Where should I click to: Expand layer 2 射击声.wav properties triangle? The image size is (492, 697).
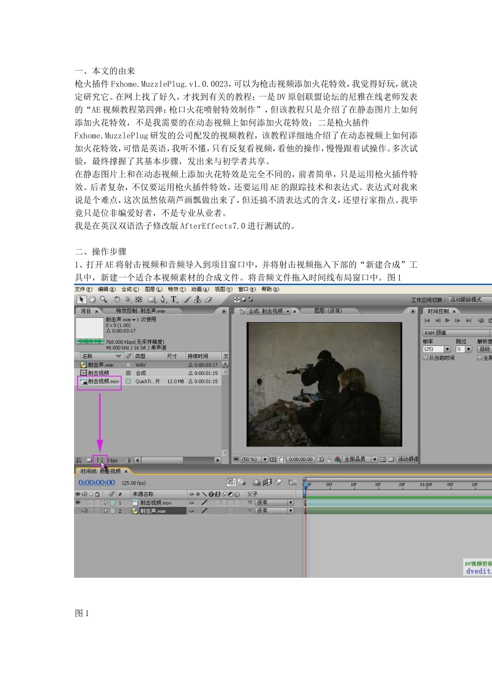106,511
